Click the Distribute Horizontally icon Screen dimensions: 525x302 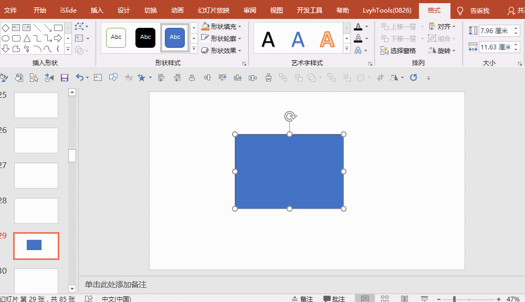pyautogui.click(x=253, y=78)
